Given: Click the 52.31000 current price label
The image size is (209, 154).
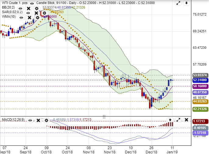Looking at the screenshot, I should [x=200, y=80].
